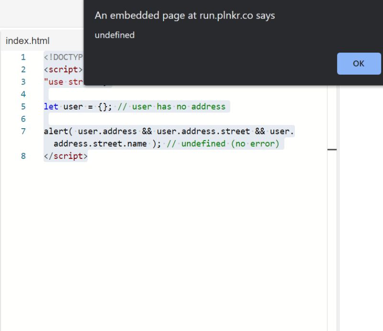Click line number 2 in the gutter
383x331 pixels.
point(23,69)
